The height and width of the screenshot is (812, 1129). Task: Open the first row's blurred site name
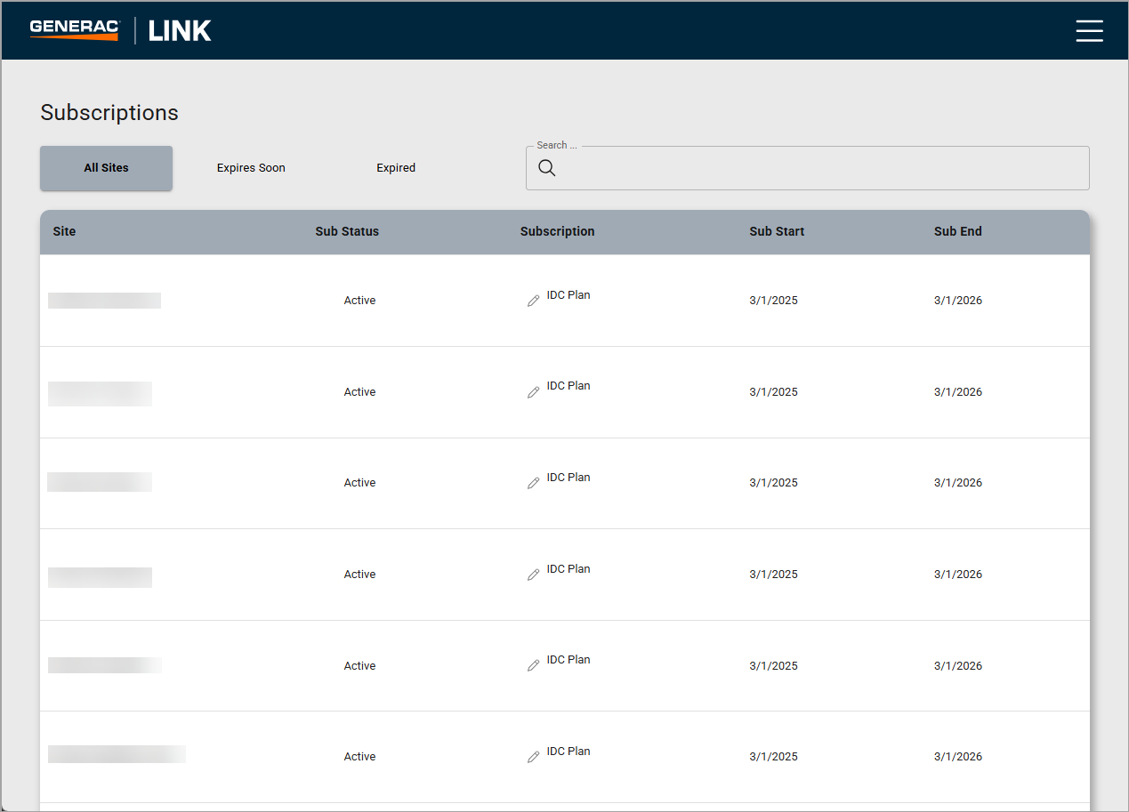pos(104,301)
